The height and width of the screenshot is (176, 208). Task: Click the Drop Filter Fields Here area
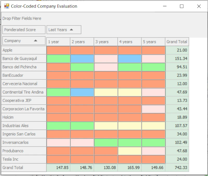pos(22,18)
